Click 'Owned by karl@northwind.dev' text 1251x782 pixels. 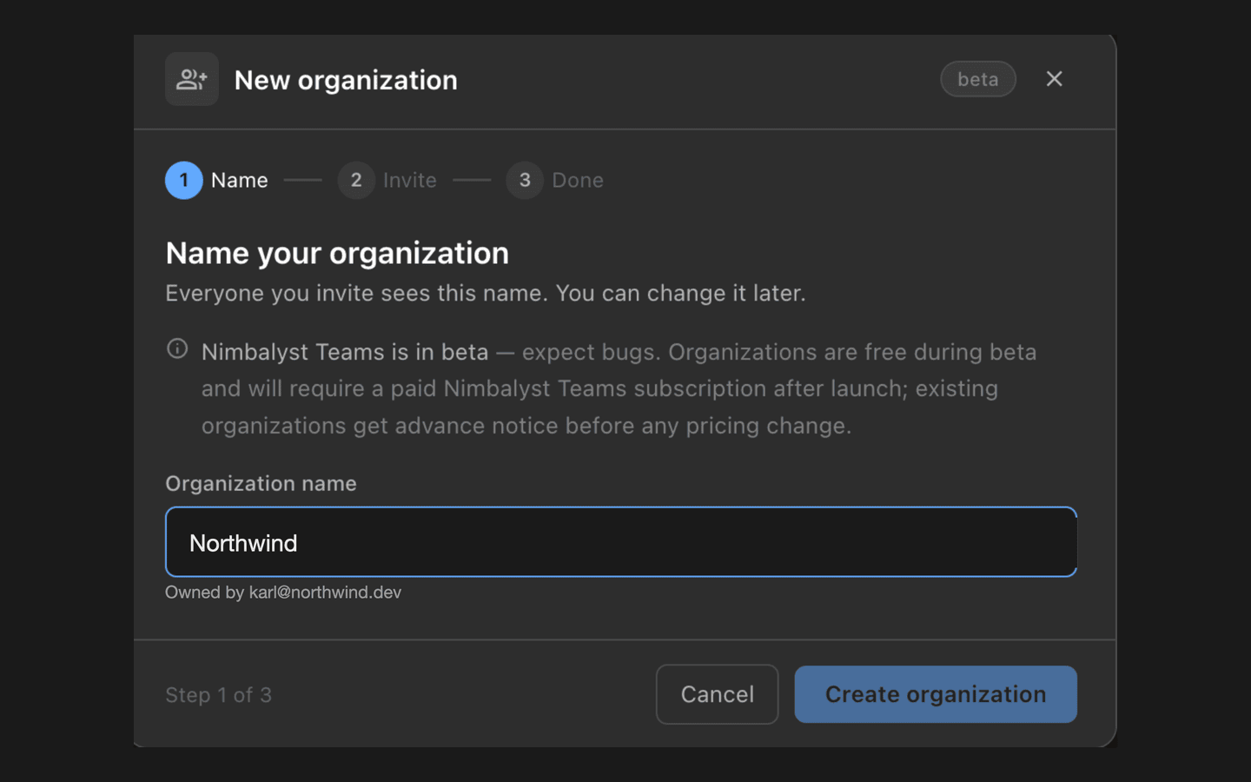click(x=283, y=593)
